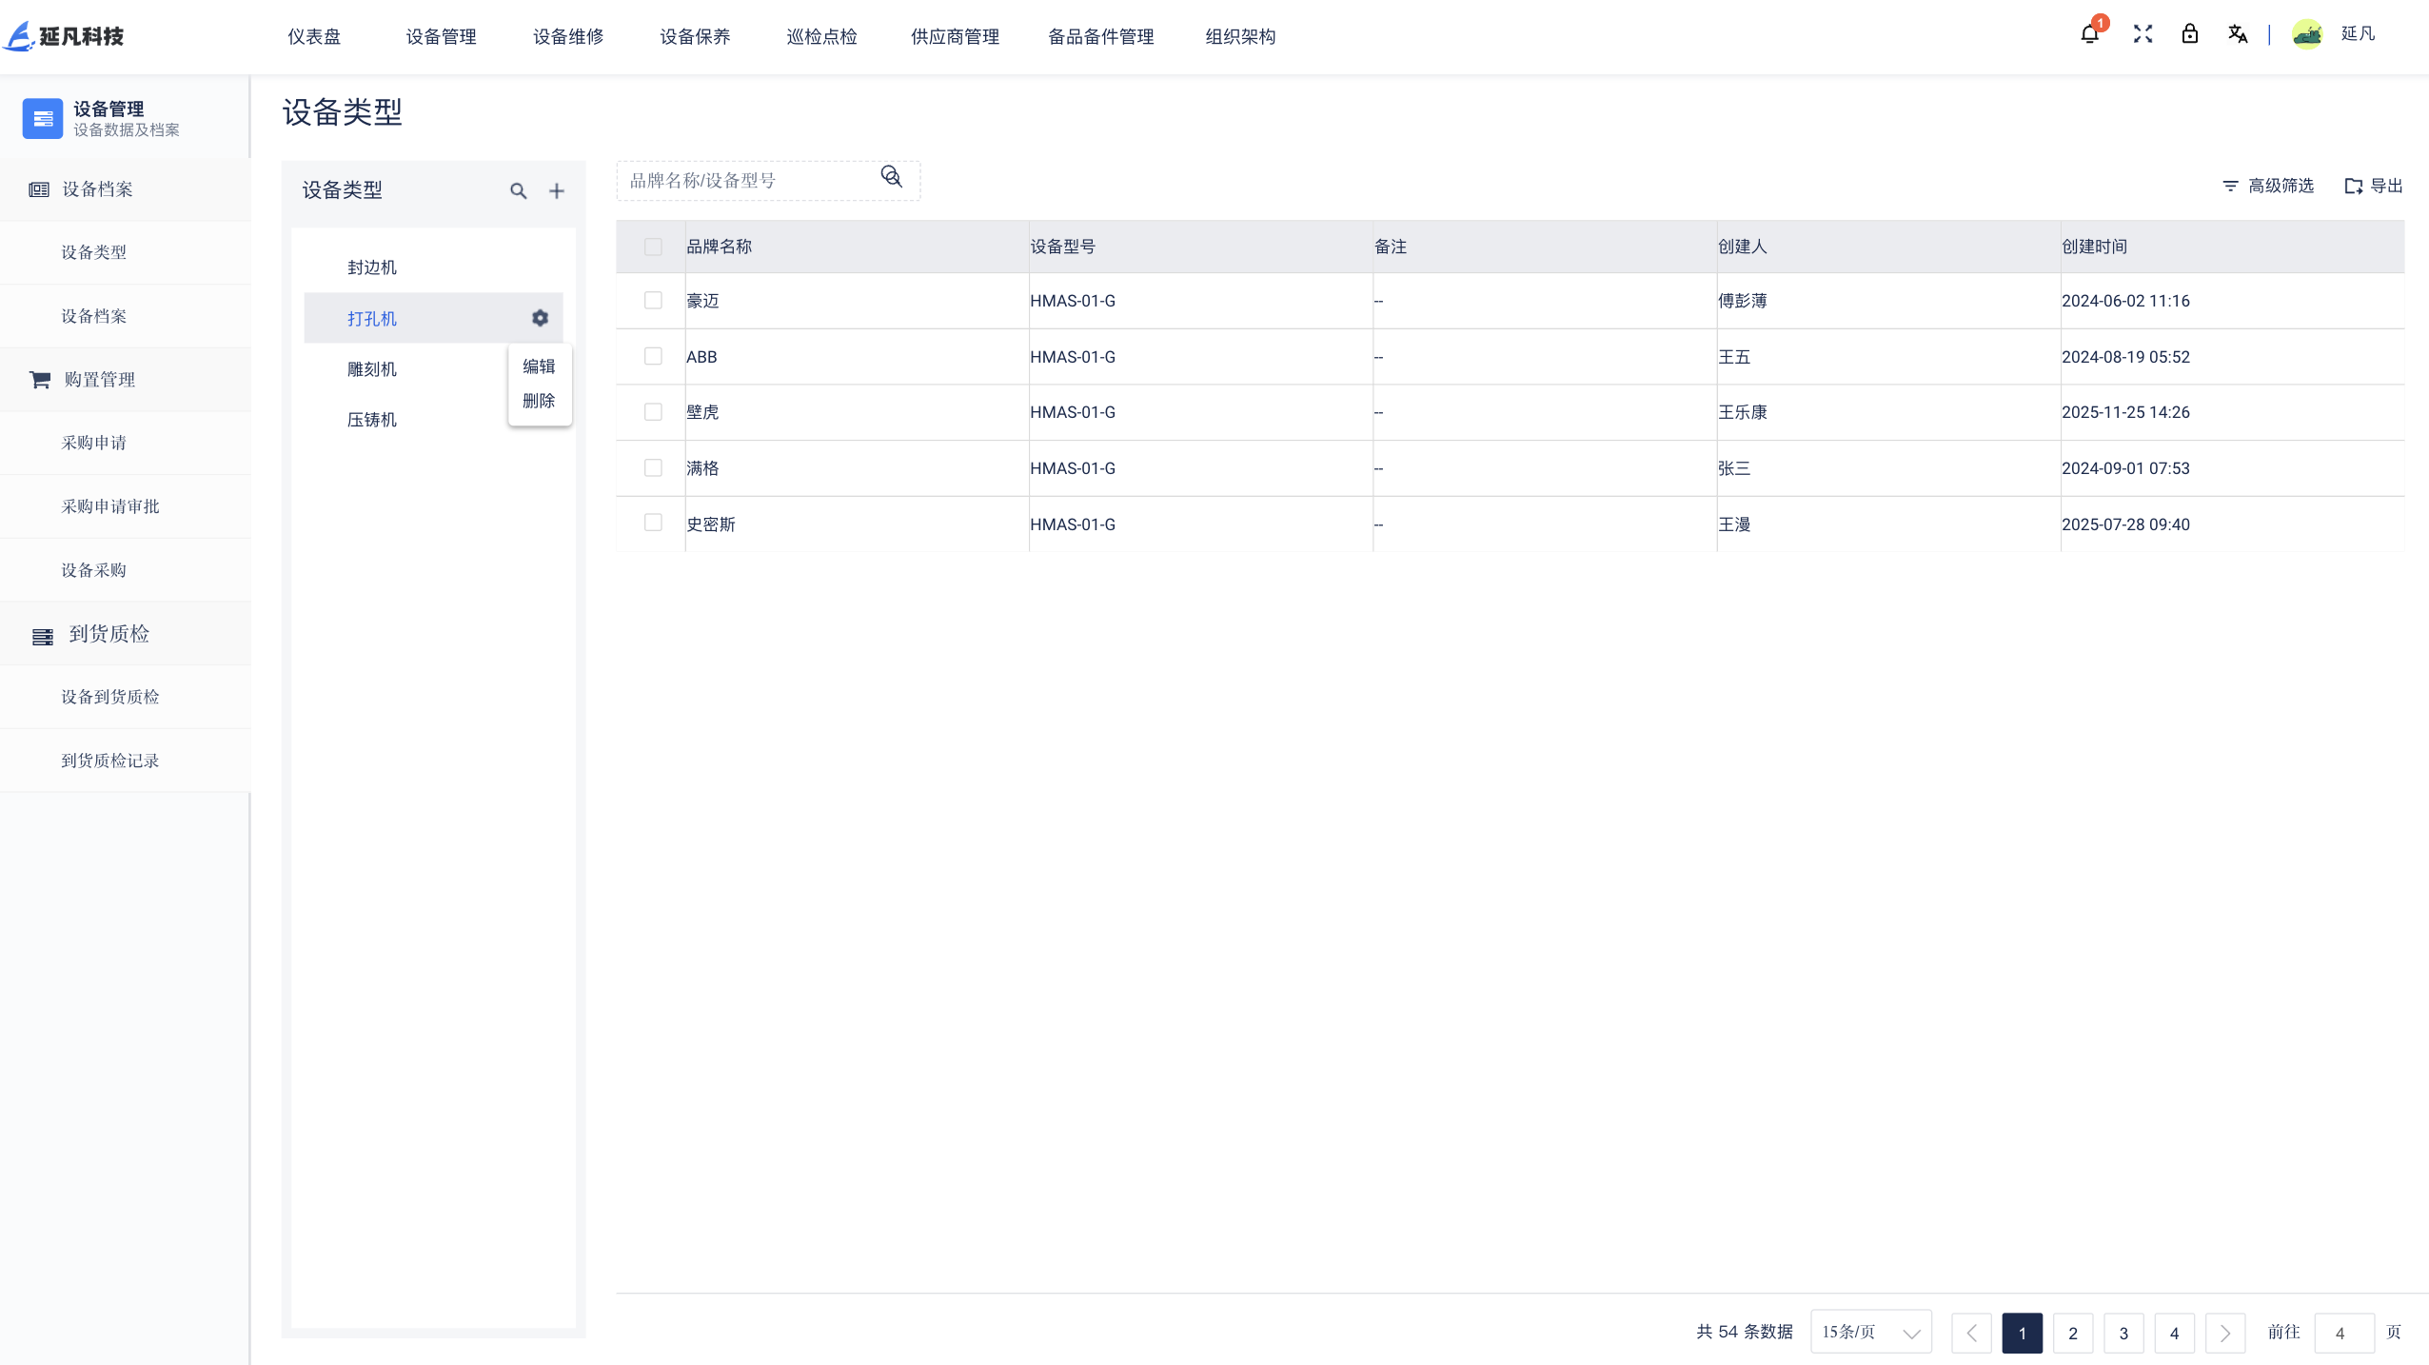Click the search icon in 设备类型 panel
The width and height of the screenshot is (2429, 1365).
click(x=518, y=190)
